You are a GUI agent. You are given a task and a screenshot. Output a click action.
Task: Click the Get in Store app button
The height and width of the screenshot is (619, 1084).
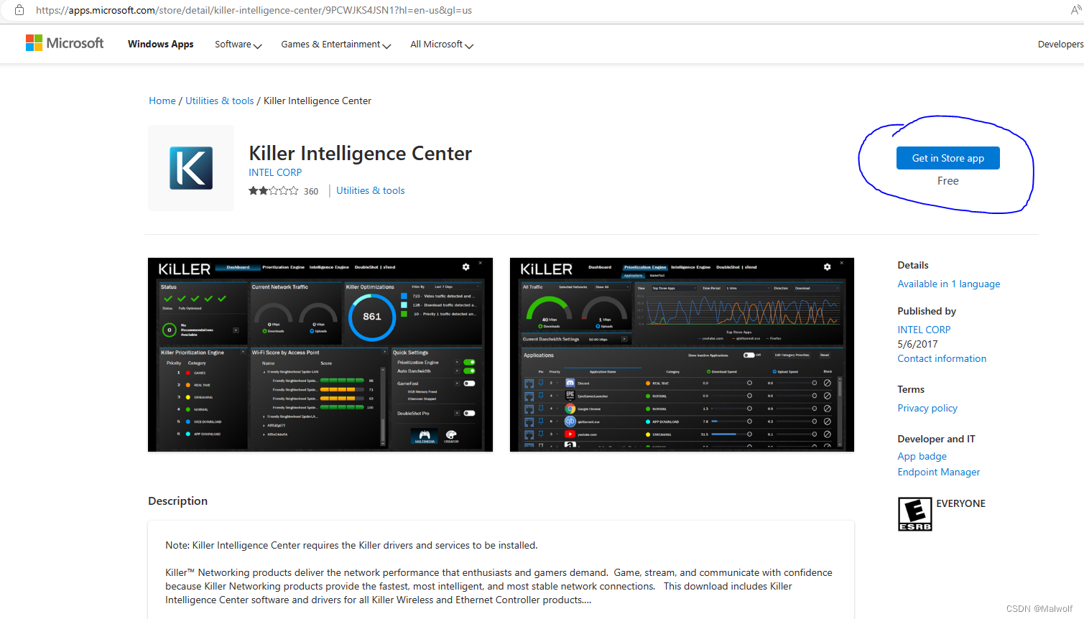tap(948, 158)
